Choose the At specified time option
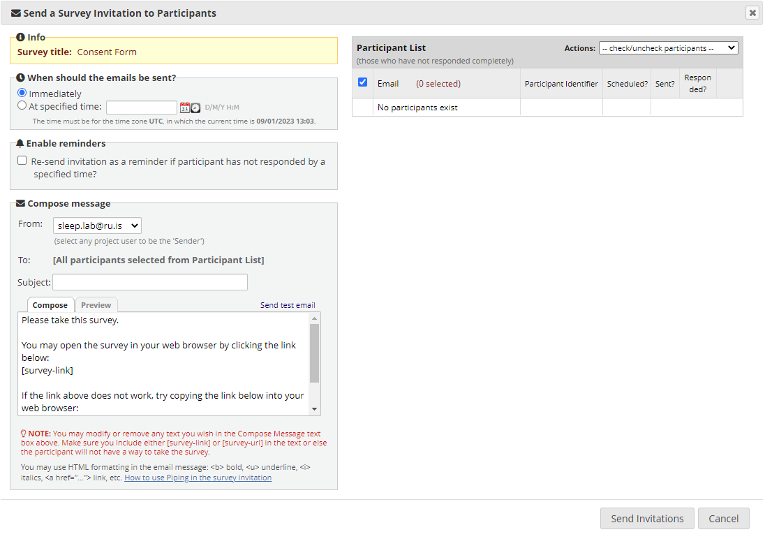The height and width of the screenshot is (539, 765). 22,106
